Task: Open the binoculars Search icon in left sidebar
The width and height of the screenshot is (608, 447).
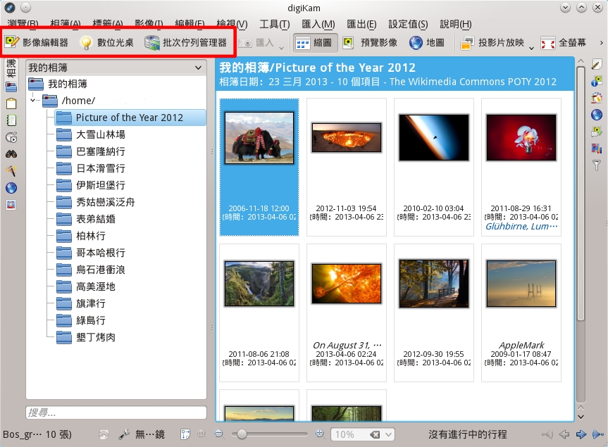Action: 11,154
